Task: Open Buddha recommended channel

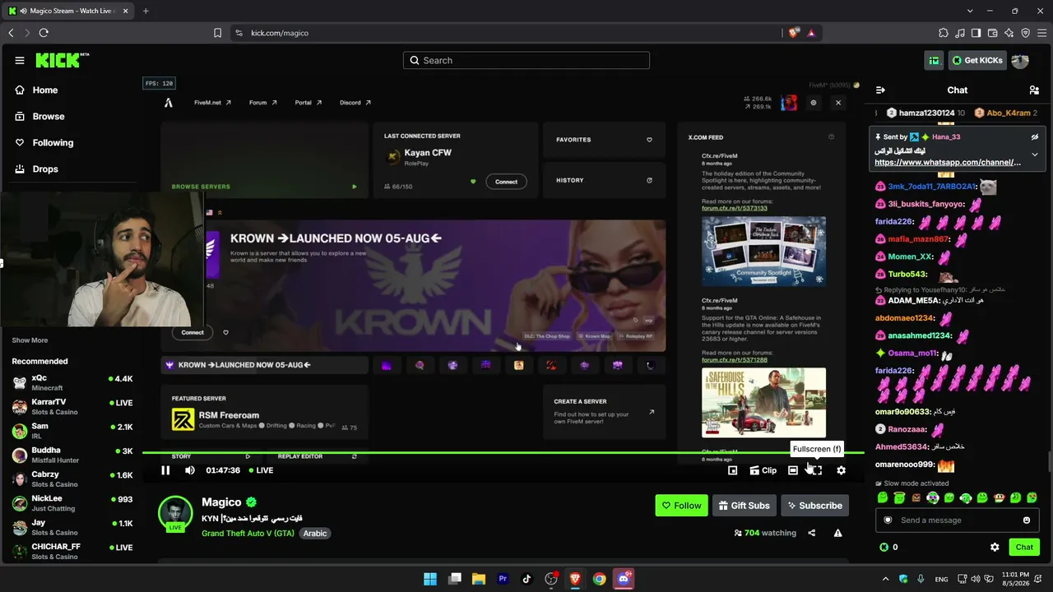Action: coord(72,455)
